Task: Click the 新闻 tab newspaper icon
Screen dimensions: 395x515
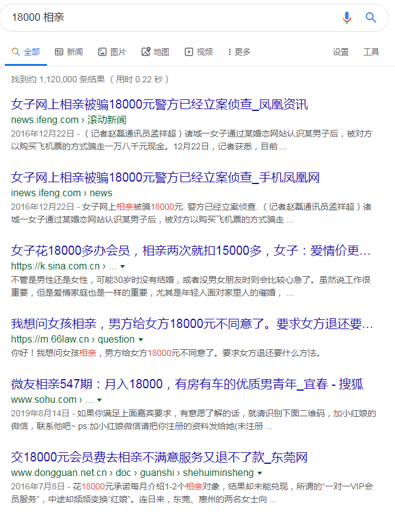Action: 59,52
